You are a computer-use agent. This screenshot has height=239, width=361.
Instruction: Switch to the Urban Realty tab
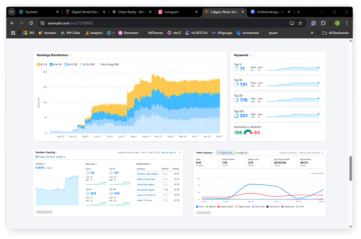point(132,12)
